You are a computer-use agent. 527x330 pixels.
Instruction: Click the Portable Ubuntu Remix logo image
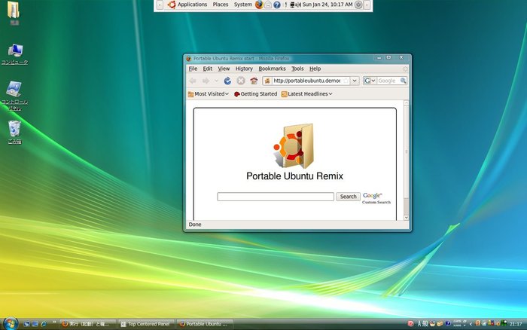(x=294, y=145)
